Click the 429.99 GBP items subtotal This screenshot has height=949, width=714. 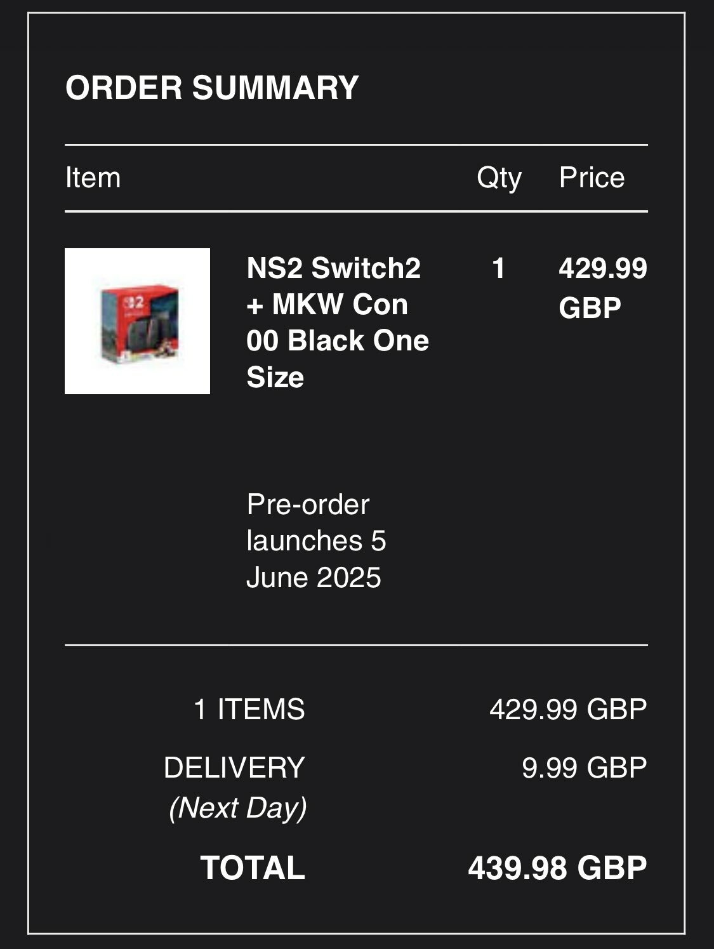(x=568, y=709)
